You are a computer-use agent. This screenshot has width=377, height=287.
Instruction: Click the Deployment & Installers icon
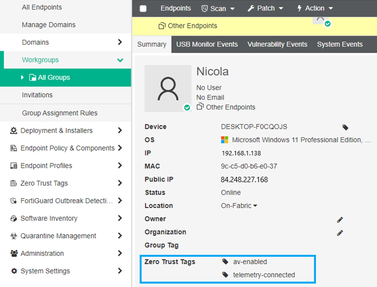pyautogui.click(x=14, y=130)
